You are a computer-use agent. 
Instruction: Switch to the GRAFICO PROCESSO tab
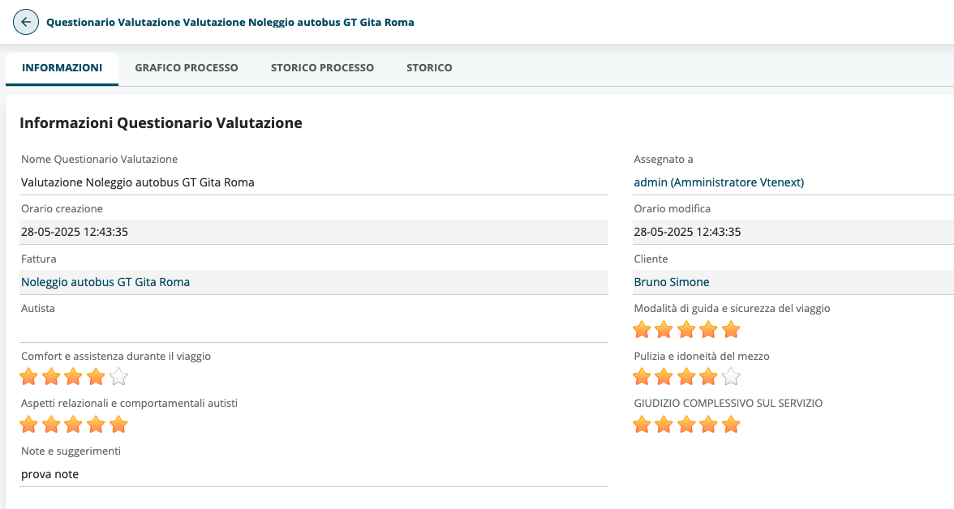pos(187,67)
